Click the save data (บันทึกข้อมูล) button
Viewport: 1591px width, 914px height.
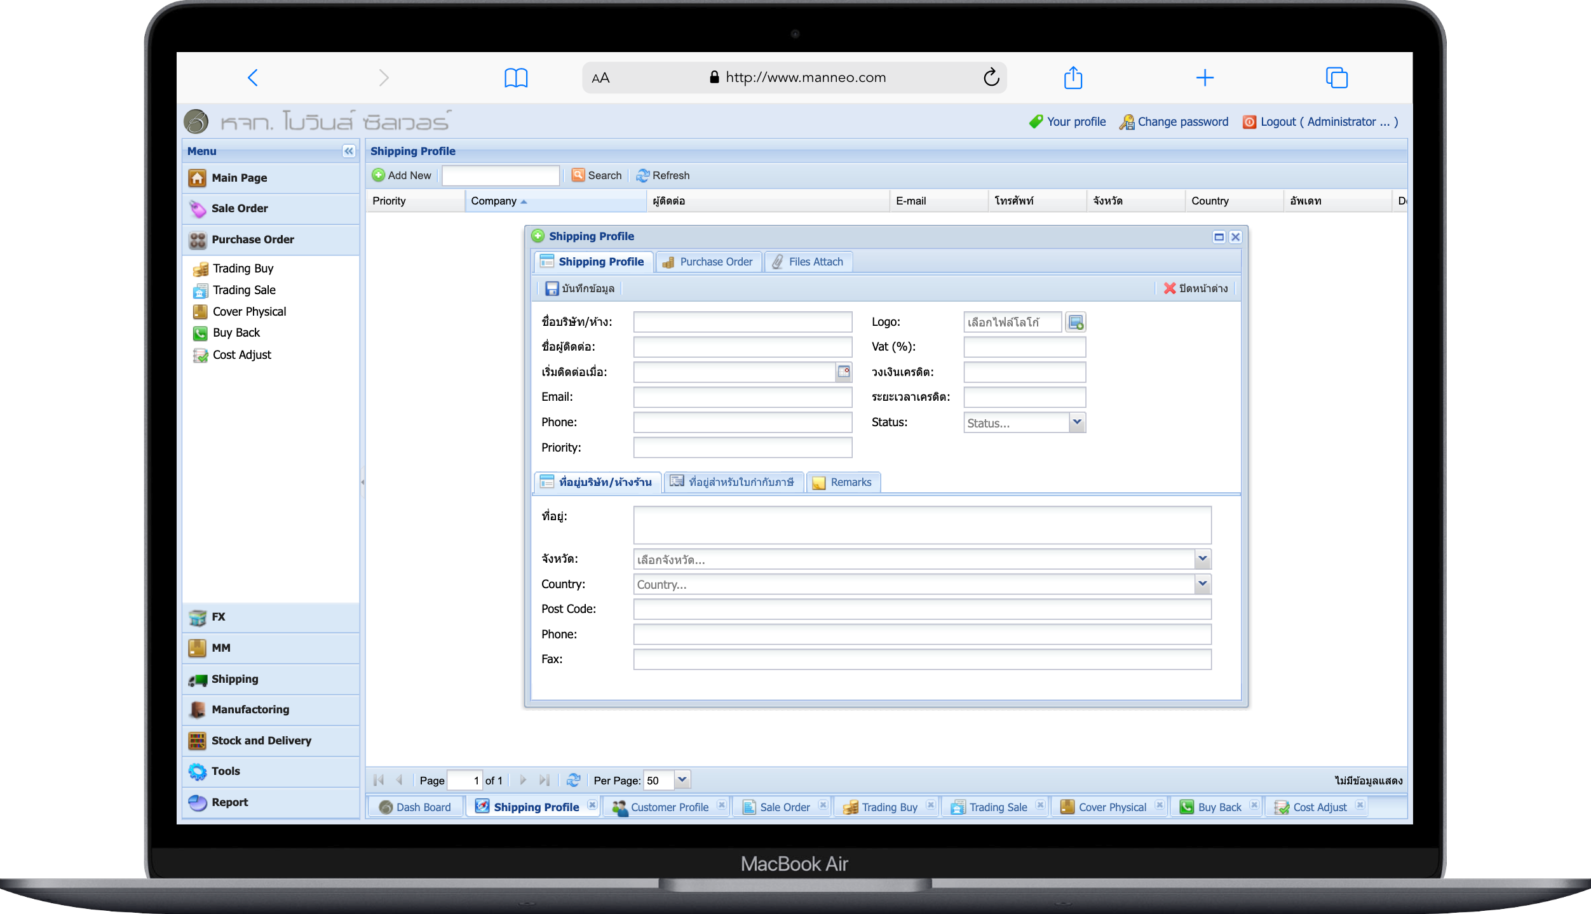(x=580, y=288)
